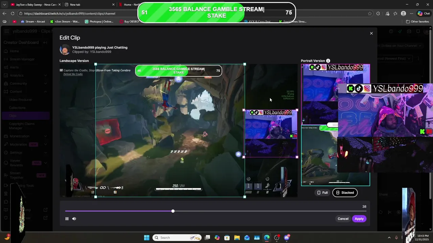Open Alerts in the sidebar
Image resolution: width=433 pixels, height=243 pixels.
tap(14, 67)
